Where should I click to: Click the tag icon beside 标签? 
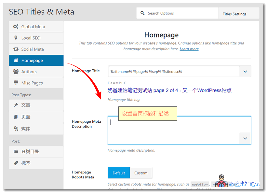coord(16,163)
